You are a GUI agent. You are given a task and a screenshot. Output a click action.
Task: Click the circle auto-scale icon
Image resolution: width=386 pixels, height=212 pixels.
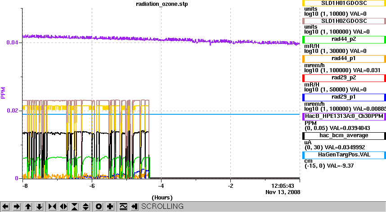click(x=99, y=207)
